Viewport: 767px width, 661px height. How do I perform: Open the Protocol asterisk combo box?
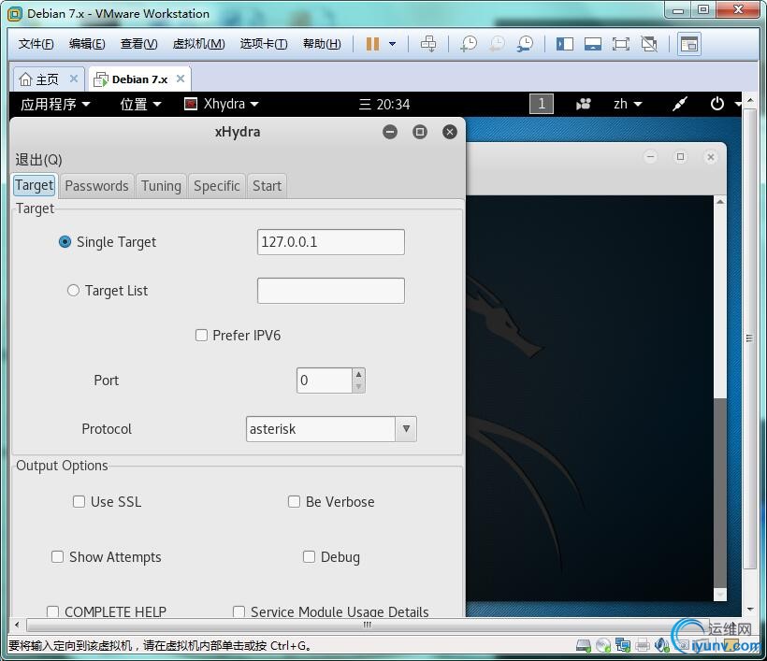click(331, 429)
